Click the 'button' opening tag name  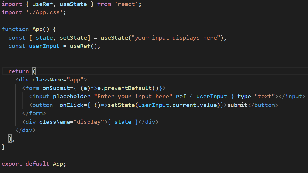43,105
